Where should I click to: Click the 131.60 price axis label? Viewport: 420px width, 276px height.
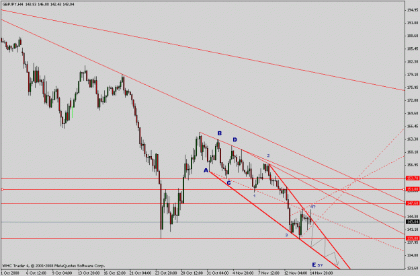pos(413,268)
